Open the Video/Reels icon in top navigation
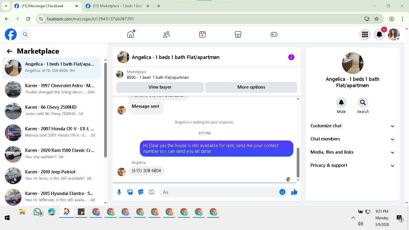 (x=202, y=34)
